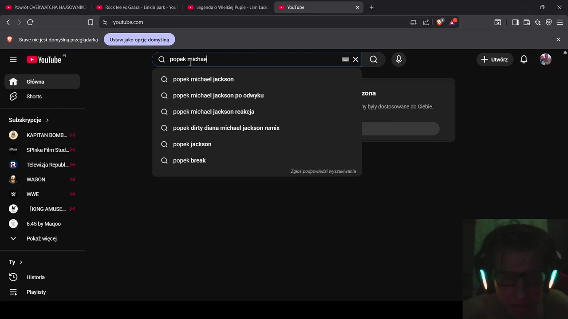This screenshot has height=319, width=568.
Task: Clear the search box with X
Action: click(355, 59)
